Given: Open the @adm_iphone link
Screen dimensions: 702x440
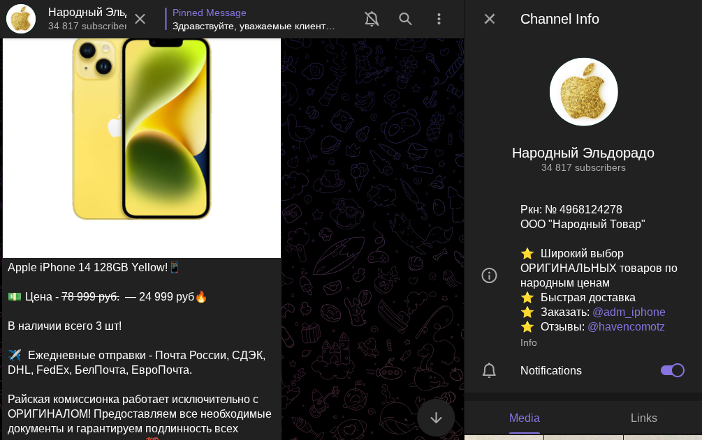Looking at the screenshot, I should tap(629, 312).
